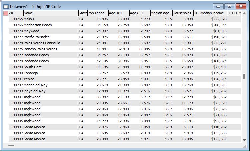Select ZIP cell 90402

coord(18,133)
